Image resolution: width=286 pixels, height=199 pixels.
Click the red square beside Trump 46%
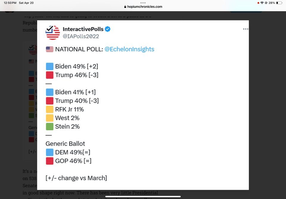tap(49, 75)
